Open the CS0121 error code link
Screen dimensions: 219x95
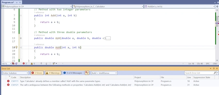tap(15, 85)
